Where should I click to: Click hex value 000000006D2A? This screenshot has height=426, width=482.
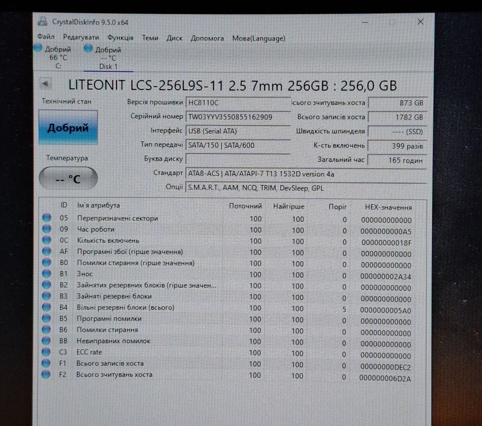385,378
